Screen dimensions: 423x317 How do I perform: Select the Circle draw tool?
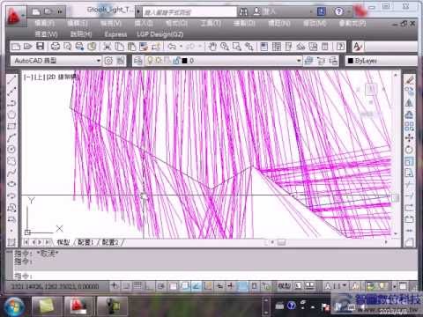[11, 149]
